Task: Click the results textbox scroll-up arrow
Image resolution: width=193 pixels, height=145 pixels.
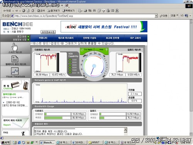Action: click(x=125, y=129)
